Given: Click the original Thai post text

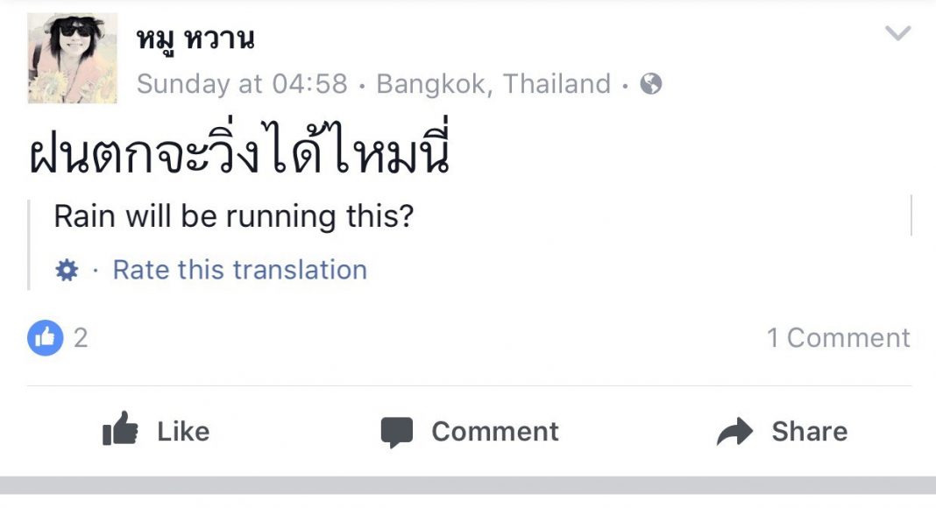Looking at the screenshot, I should coord(239,156).
